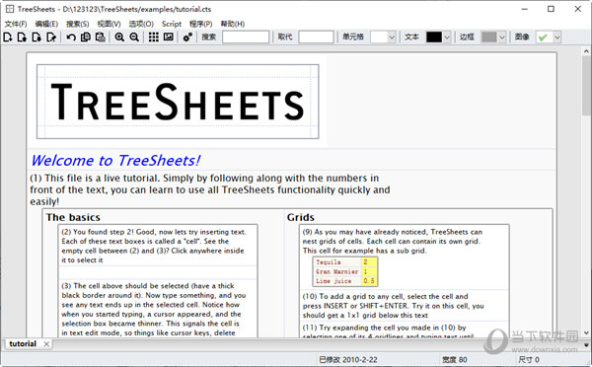Click inside the 搜索 search input field
This screenshot has width=592, height=367.
[246, 37]
